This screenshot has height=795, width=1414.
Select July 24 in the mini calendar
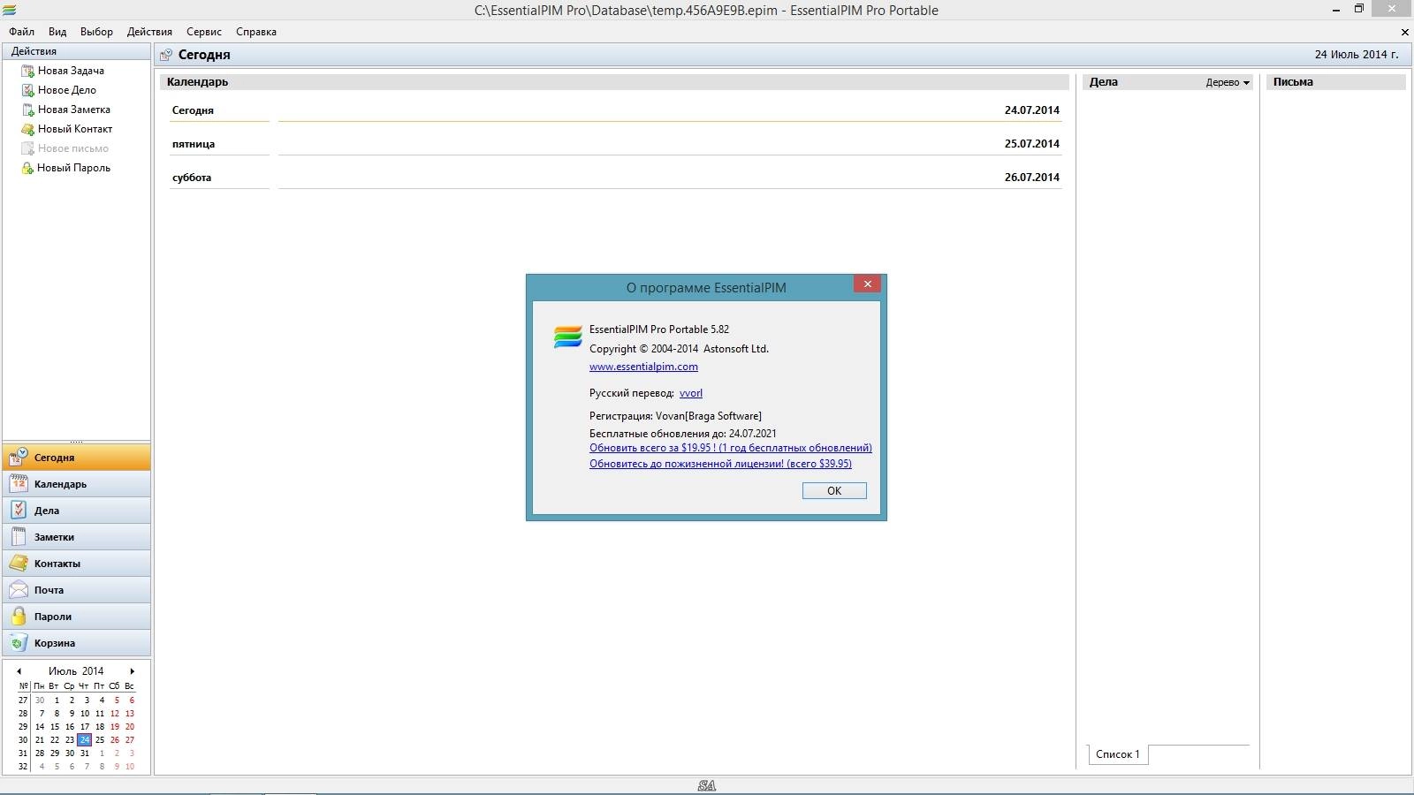click(x=85, y=740)
